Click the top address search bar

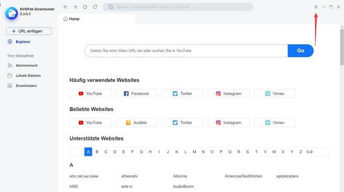coord(178,7)
